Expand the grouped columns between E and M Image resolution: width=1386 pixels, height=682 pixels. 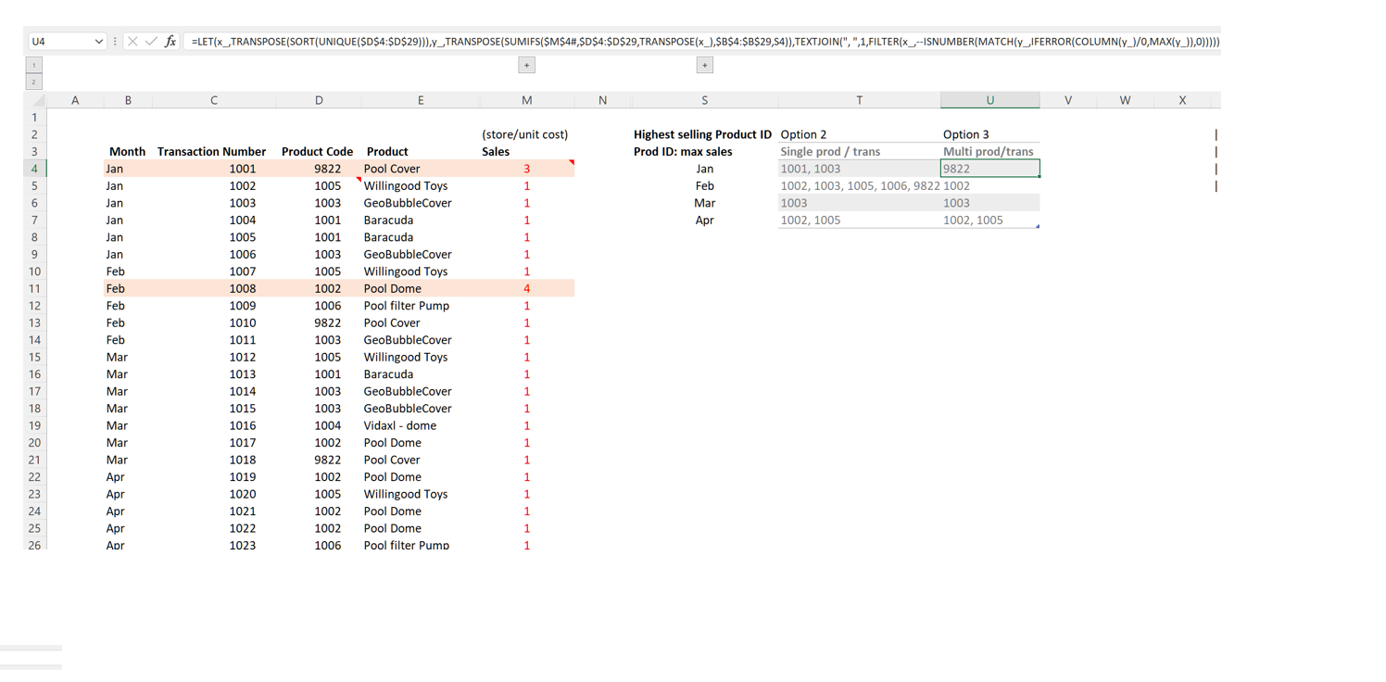tap(526, 65)
